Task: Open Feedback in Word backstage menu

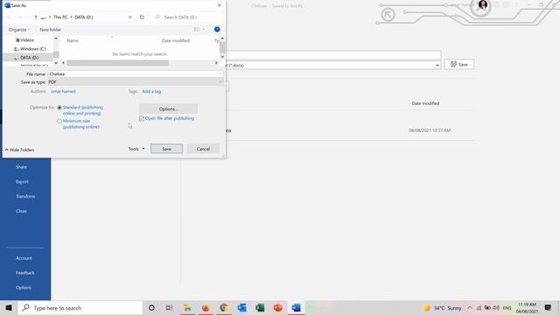Action: pyautogui.click(x=25, y=273)
